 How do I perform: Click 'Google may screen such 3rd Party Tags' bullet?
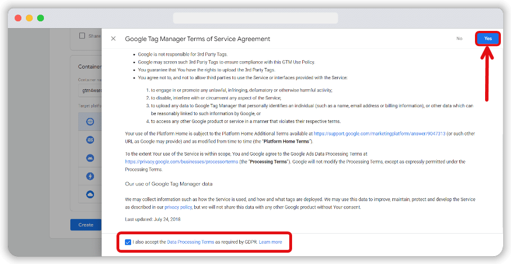(x=226, y=62)
